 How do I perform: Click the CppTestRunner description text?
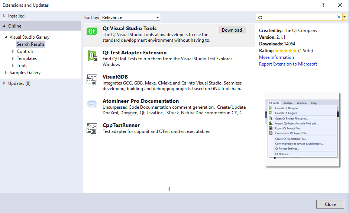click(156, 131)
